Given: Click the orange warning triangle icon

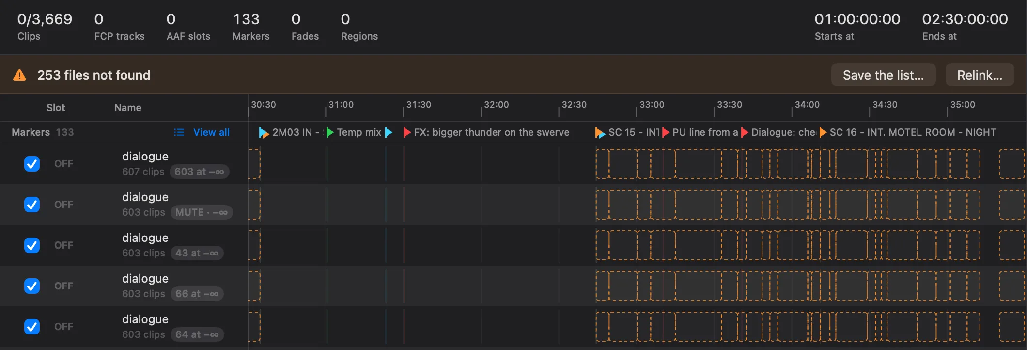Looking at the screenshot, I should [19, 75].
